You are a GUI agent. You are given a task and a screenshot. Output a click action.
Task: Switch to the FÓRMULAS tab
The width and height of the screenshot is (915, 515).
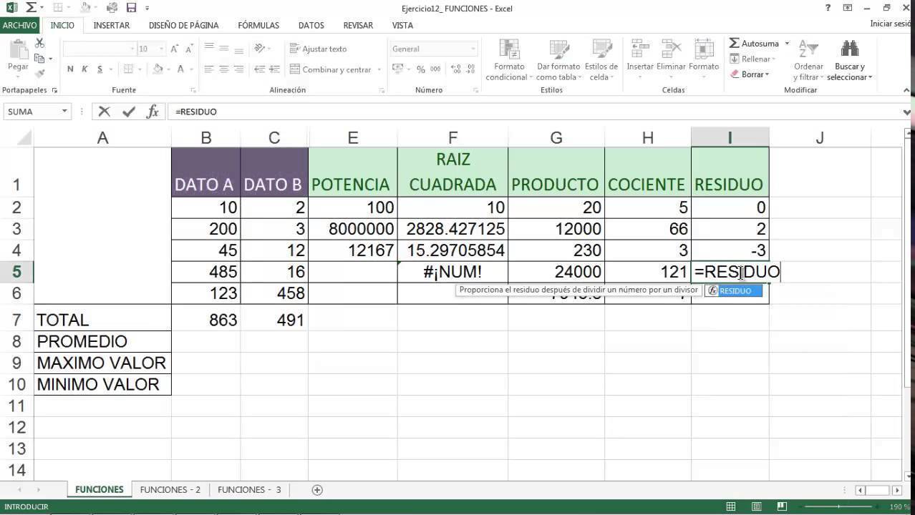click(258, 25)
